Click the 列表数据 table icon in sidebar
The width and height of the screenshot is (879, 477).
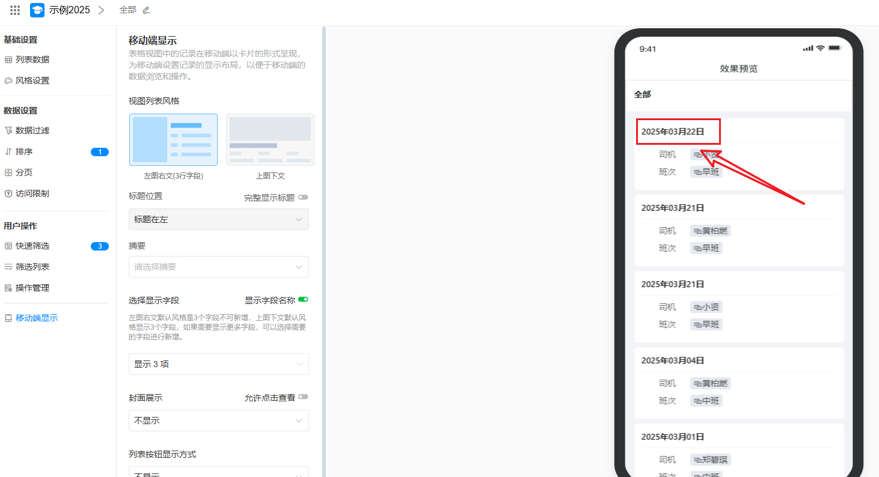tap(8, 59)
